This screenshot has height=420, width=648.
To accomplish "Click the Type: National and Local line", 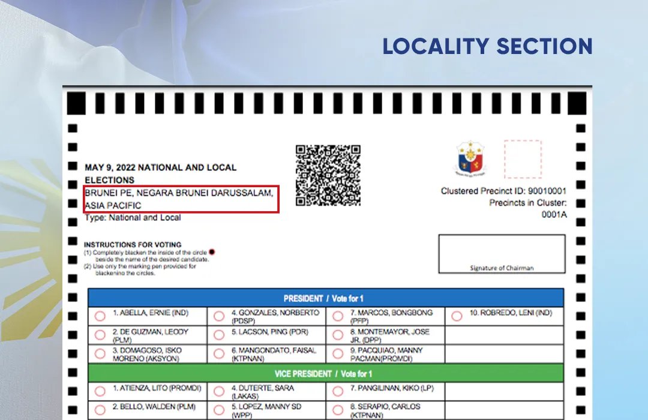I will pos(133,217).
